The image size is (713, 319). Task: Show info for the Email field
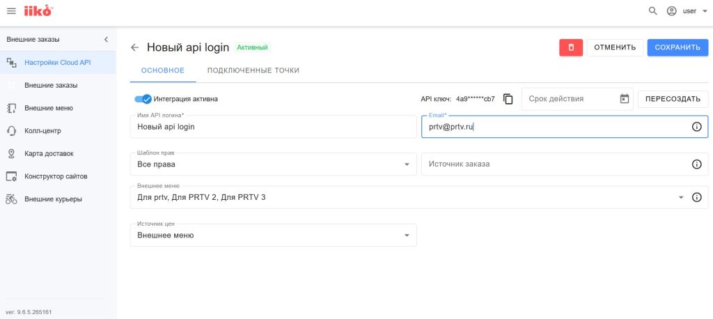(696, 127)
